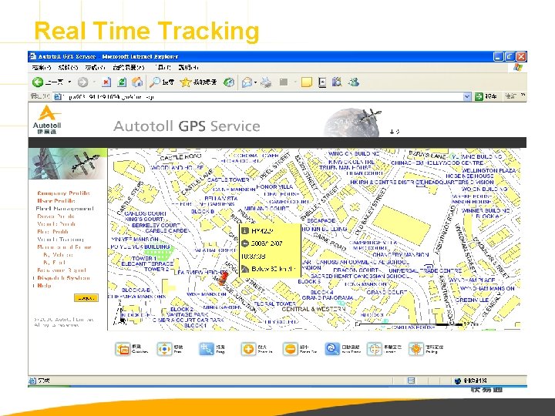Click the Print toolbar icon
Viewport: 555px width, 416px height.
click(x=266, y=82)
